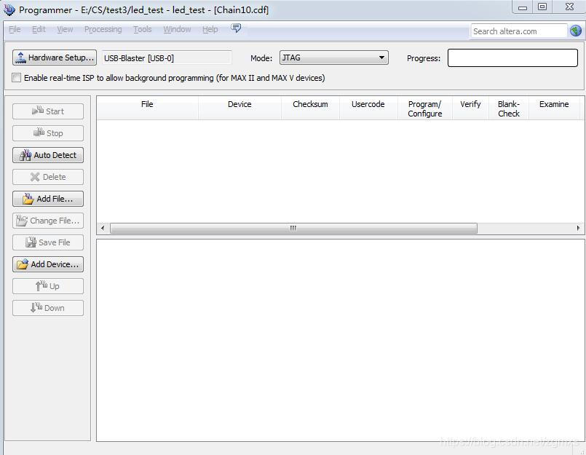Select the Examine column header

tap(554, 108)
